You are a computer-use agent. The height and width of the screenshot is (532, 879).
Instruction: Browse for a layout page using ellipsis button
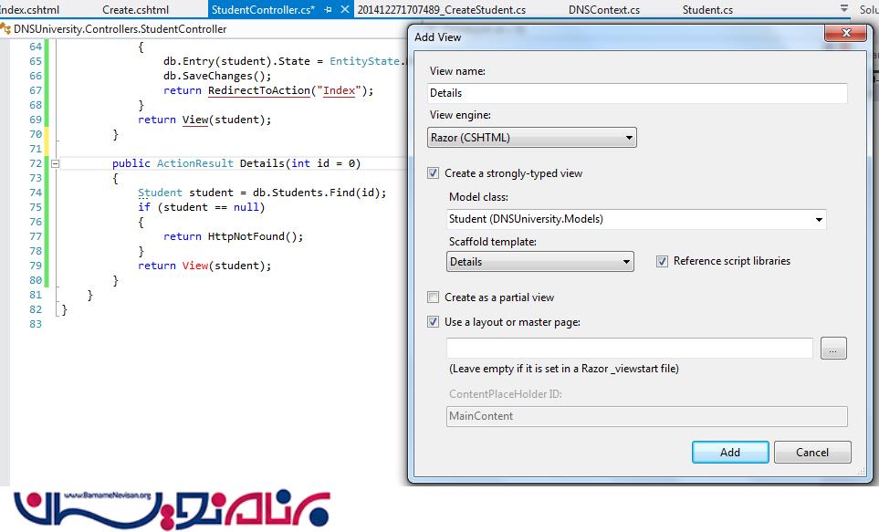tap(833, 348)
